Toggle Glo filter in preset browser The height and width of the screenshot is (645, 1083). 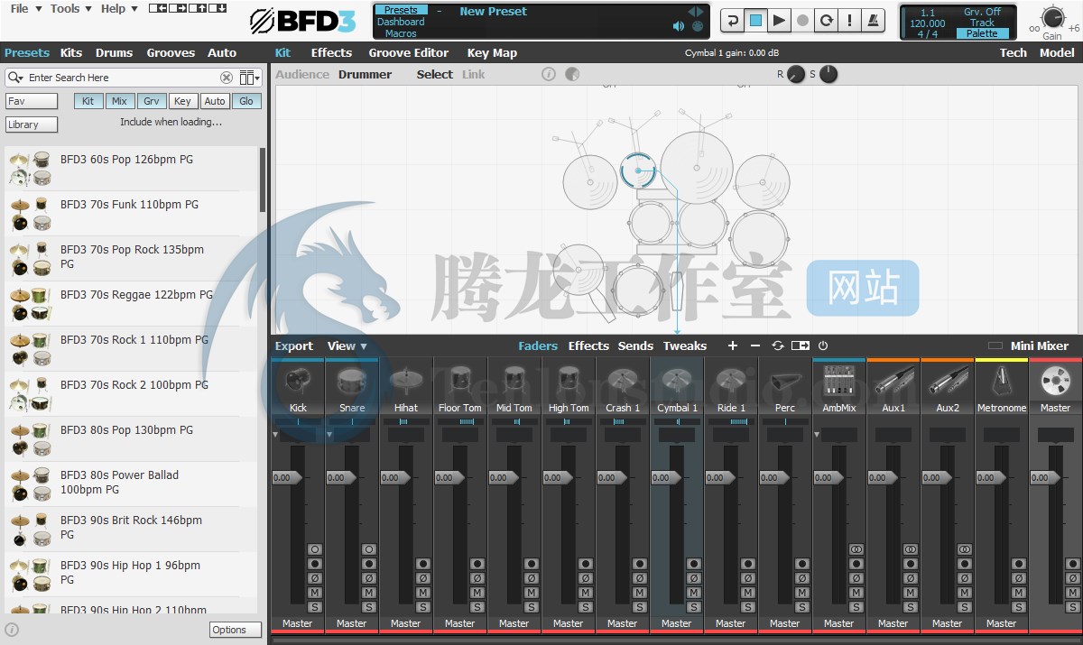tap(245, 101)
